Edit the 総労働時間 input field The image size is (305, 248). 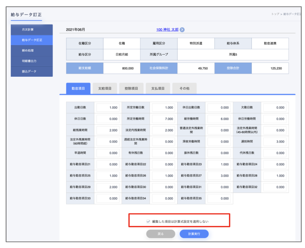tap(219, 119)
